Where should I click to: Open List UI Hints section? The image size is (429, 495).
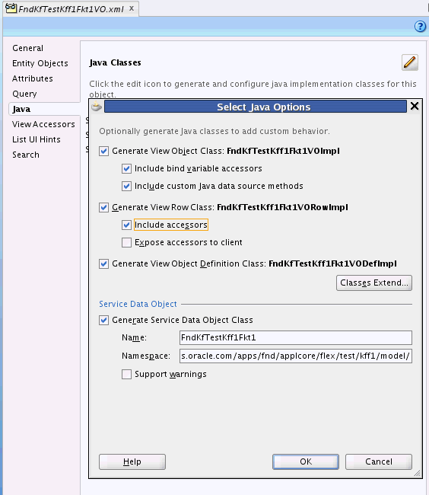pyautogui.click(x=37, y=139)
